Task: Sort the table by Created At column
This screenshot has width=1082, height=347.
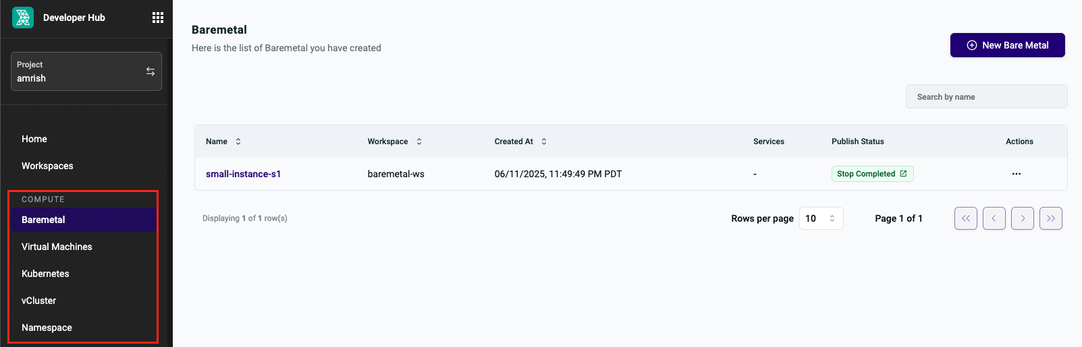Action: pos(544,141)
